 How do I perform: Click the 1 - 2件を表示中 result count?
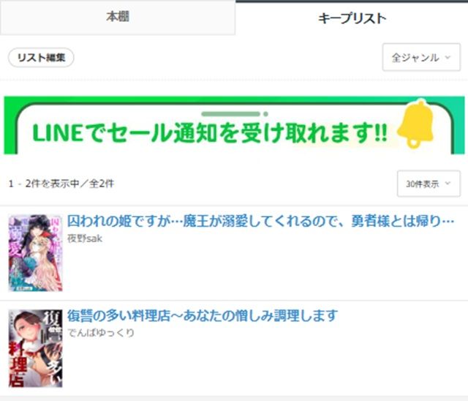[61, 184]
